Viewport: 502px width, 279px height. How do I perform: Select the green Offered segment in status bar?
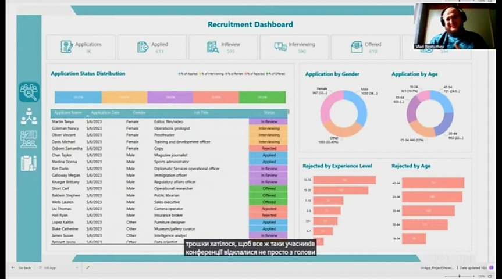pos(262,97)
